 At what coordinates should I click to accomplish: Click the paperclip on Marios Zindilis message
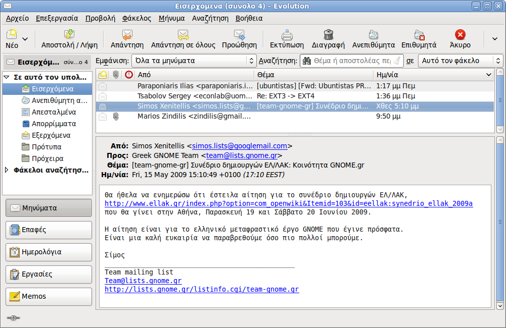click(116, 117)
